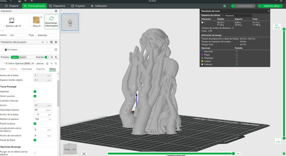Toggle the Avanzar advanced switch

[47, 57]
